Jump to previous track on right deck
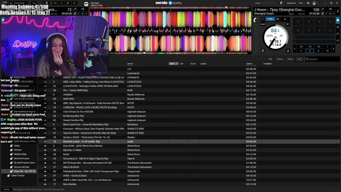The width and height of the screenshot is (341, 192). pos(278,19)
